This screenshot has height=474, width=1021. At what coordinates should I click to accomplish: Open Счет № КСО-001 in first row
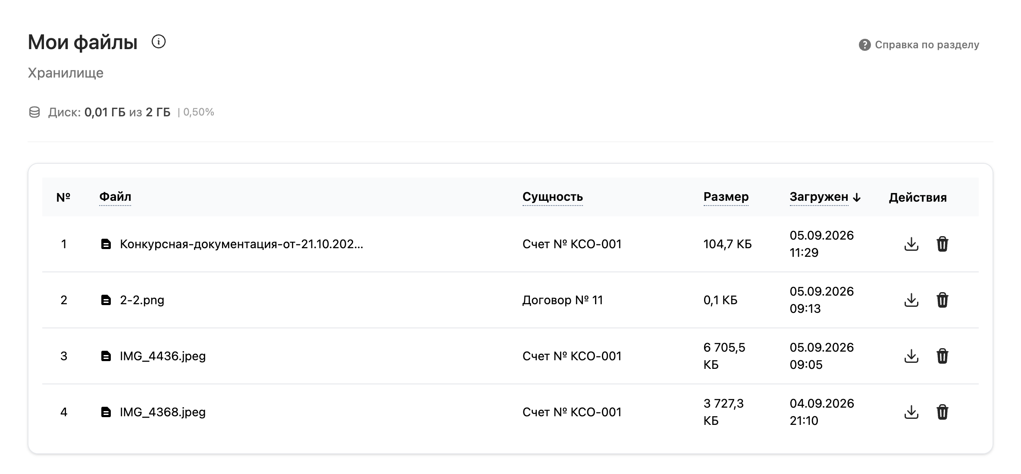(572, 244)
